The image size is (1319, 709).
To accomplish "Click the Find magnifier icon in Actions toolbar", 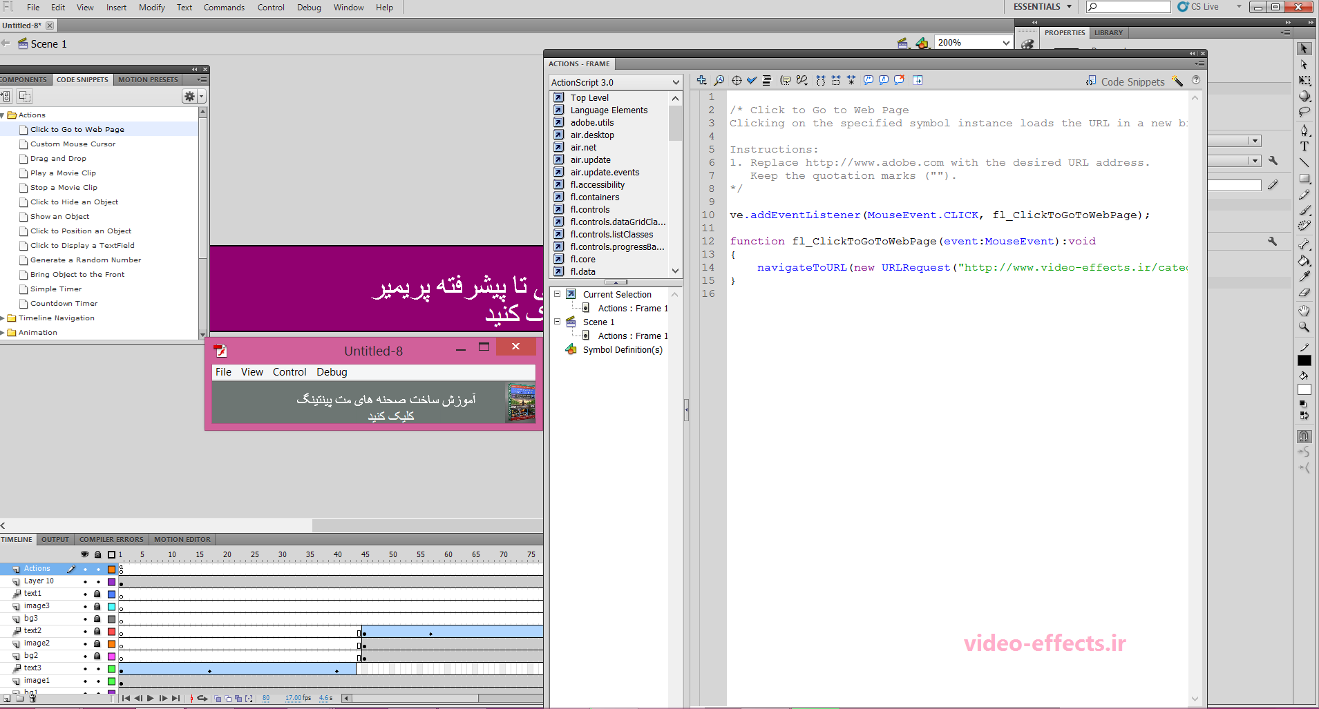I will click(719, 80).
